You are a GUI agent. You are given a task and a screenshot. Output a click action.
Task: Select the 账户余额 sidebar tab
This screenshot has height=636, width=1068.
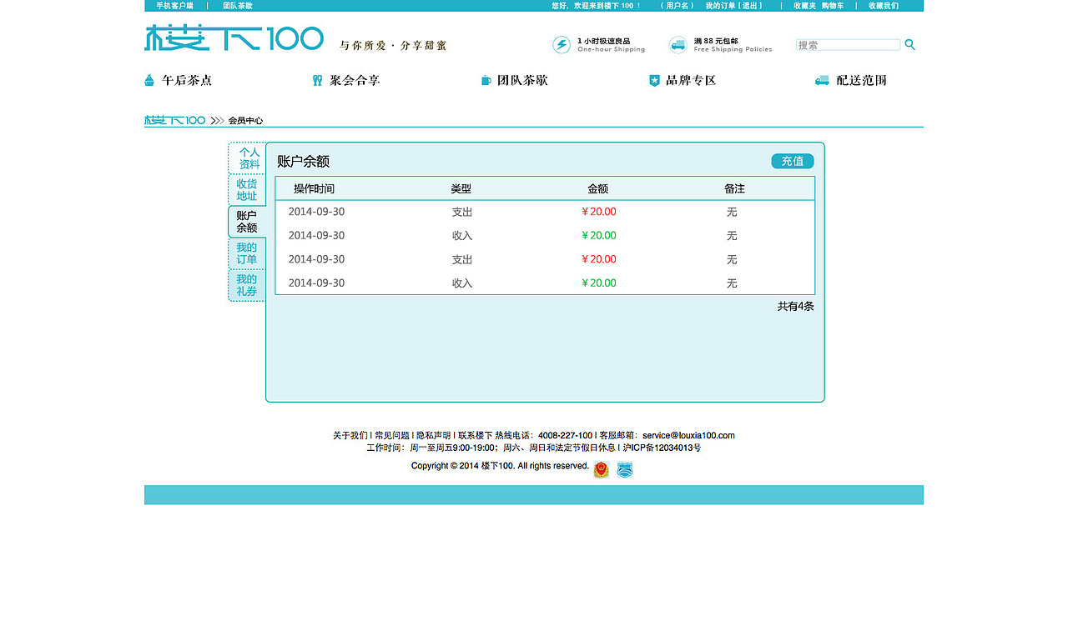pyautogui.click(x=247, y=222)
